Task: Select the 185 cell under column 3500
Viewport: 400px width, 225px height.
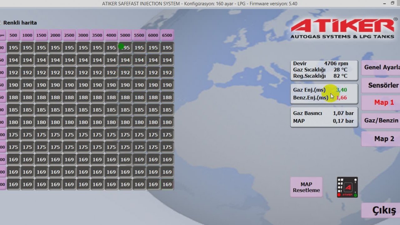Action: pos(97,110)
